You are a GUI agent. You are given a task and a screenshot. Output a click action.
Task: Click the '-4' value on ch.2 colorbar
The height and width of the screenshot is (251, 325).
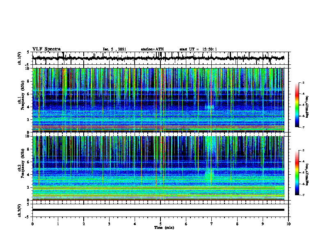click(303, 162)
